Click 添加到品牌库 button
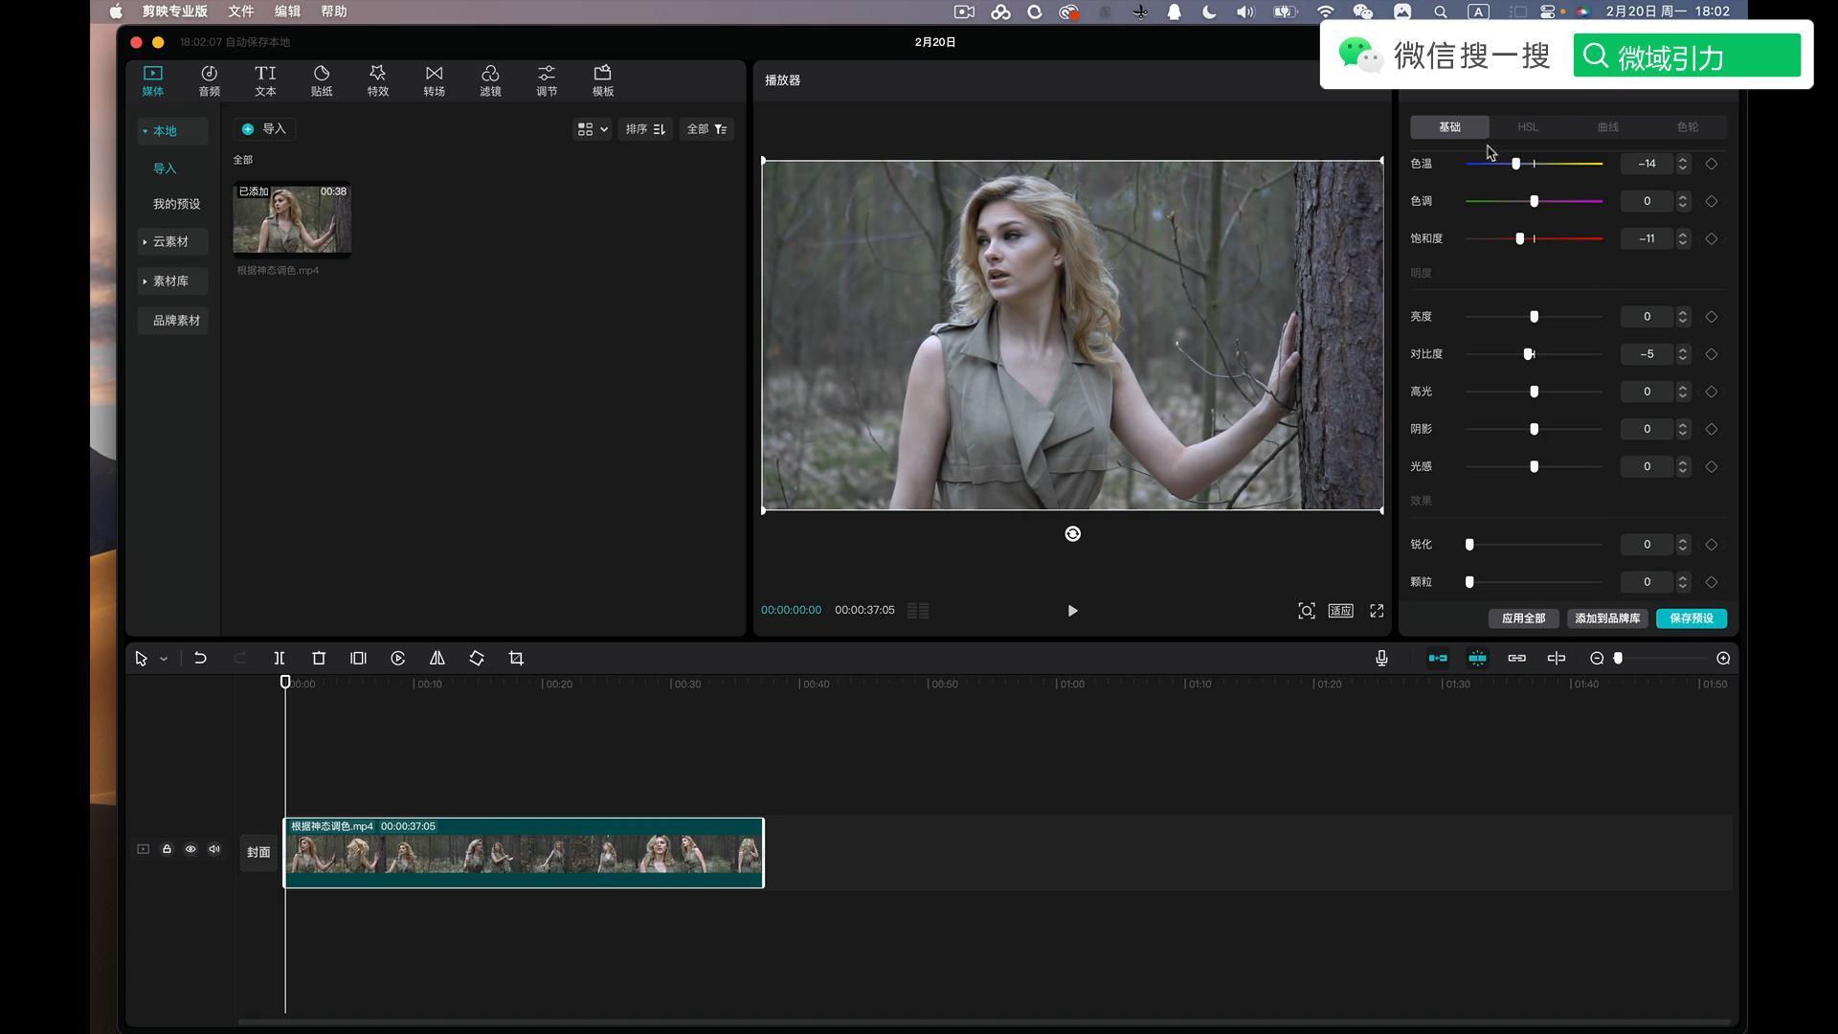Viewport: 1838px width, 1034px height. click(x=1607, y=618)
